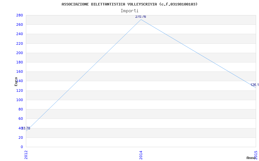Click the 240 y-axis tick label

pos(19,34)
